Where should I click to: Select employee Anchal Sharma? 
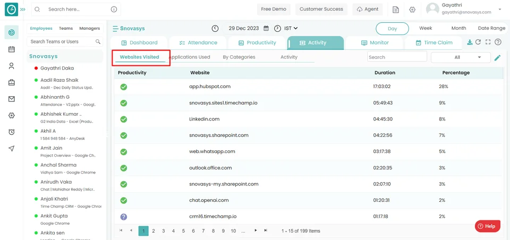[x=58, y=165]
